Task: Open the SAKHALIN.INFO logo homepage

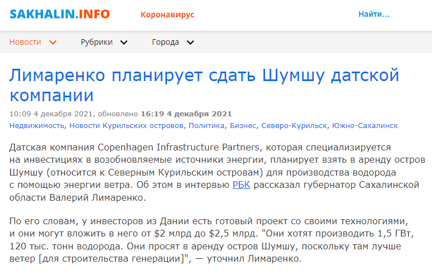Action: [x=60, y=14]
